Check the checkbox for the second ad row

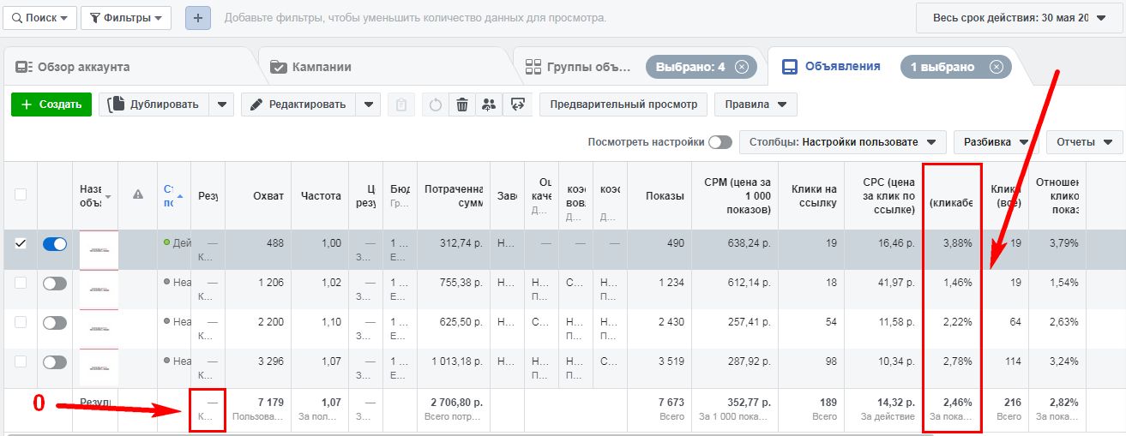[x=21, y=283]
